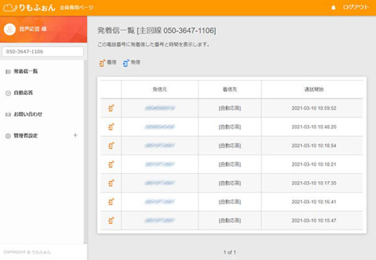Click the COPYRIGHT りもふぉん footer text
This screenshot has width=376, height=260.
tap(27, 252)
